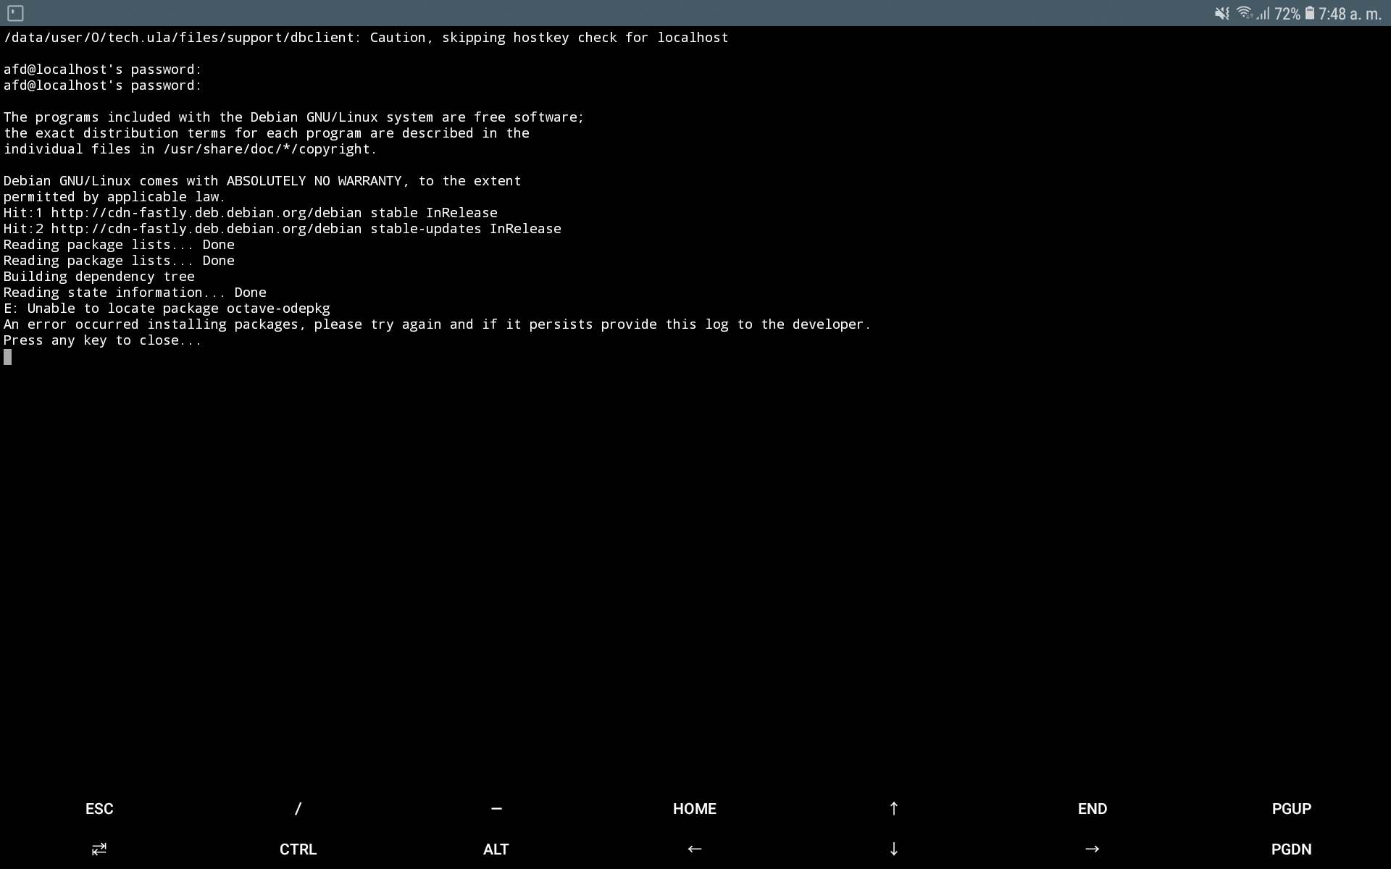
Task: Tap the END key
Action: pos(1093,809)
